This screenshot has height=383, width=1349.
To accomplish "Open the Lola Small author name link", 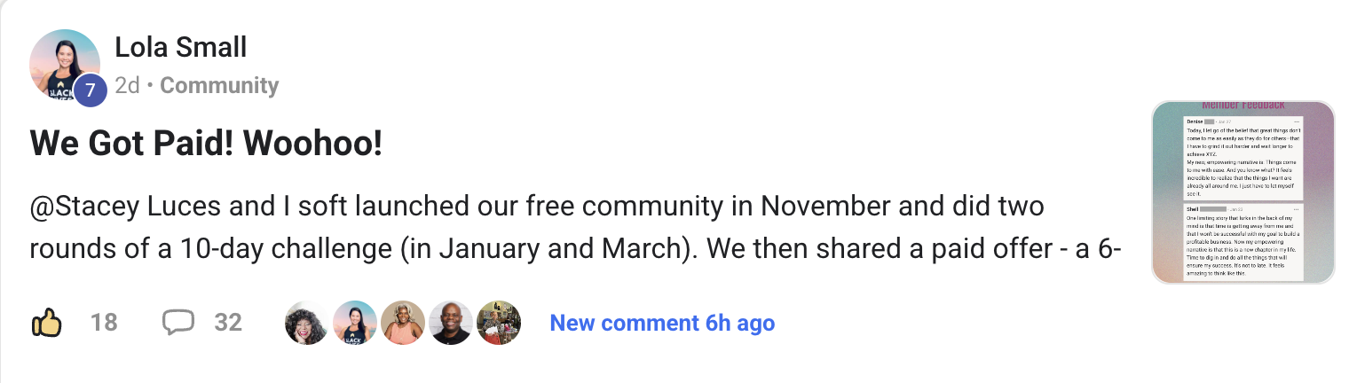I will [x=181, y=47].
